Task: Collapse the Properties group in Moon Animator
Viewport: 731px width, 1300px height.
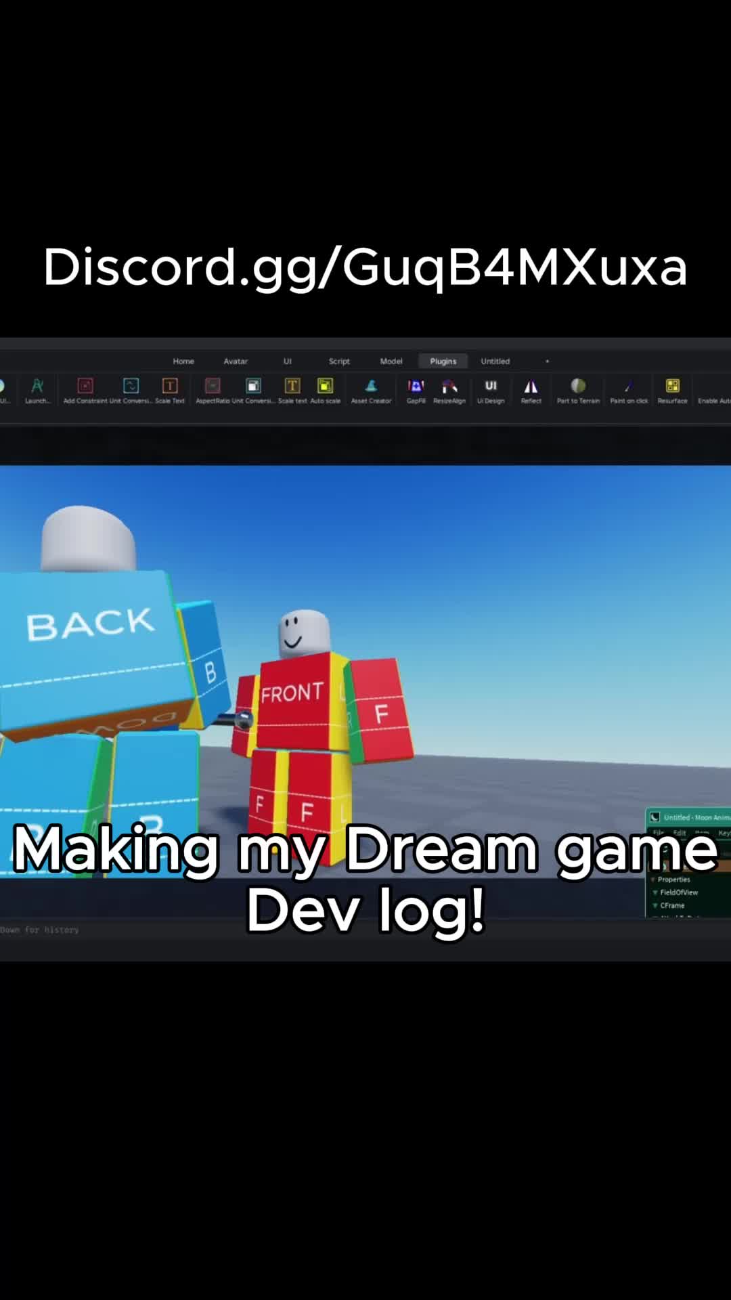Action: point(654,880)
